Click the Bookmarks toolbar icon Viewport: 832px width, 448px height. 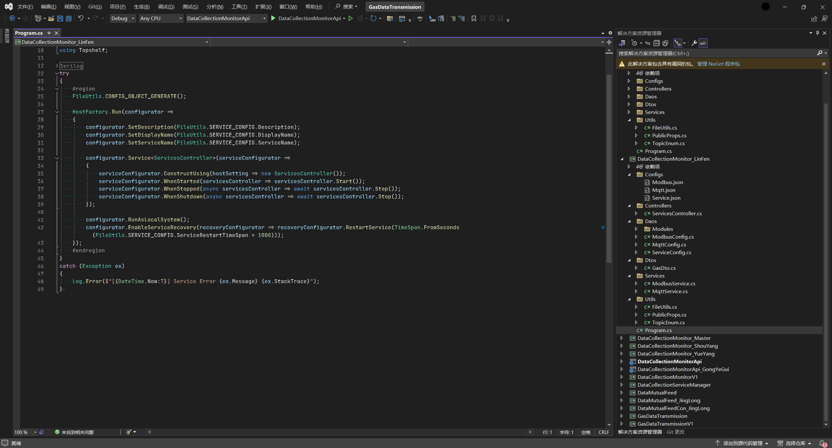(474, 18)
